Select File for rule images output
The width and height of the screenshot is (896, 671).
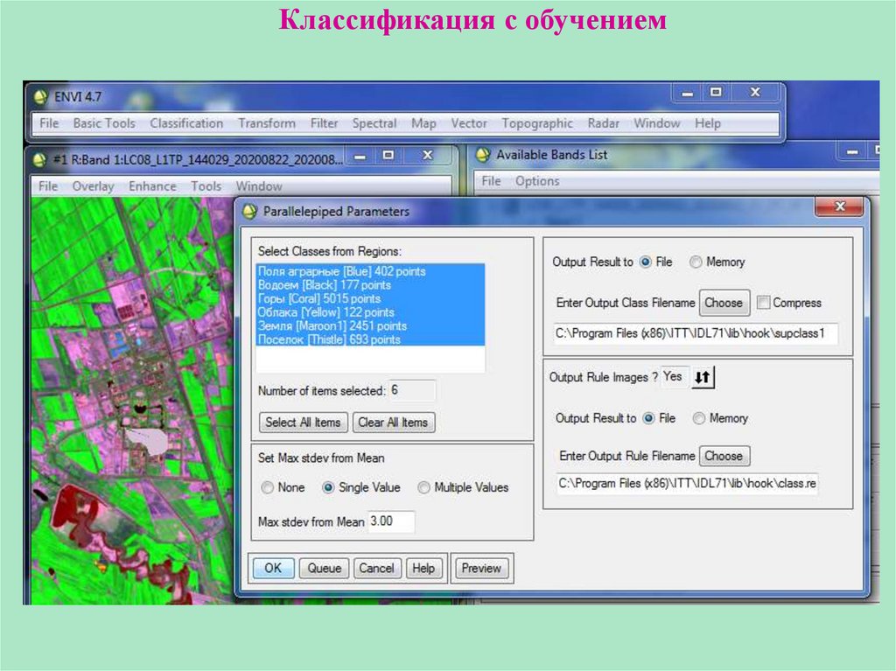[x=648, y=418]
